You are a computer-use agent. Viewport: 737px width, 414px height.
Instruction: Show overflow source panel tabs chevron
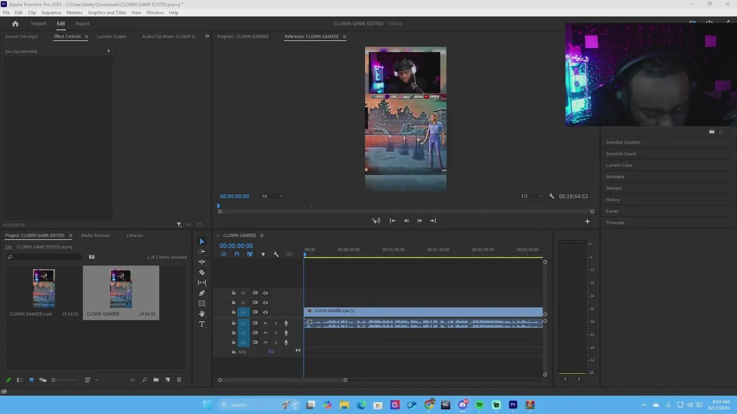(x=207, y=36)
